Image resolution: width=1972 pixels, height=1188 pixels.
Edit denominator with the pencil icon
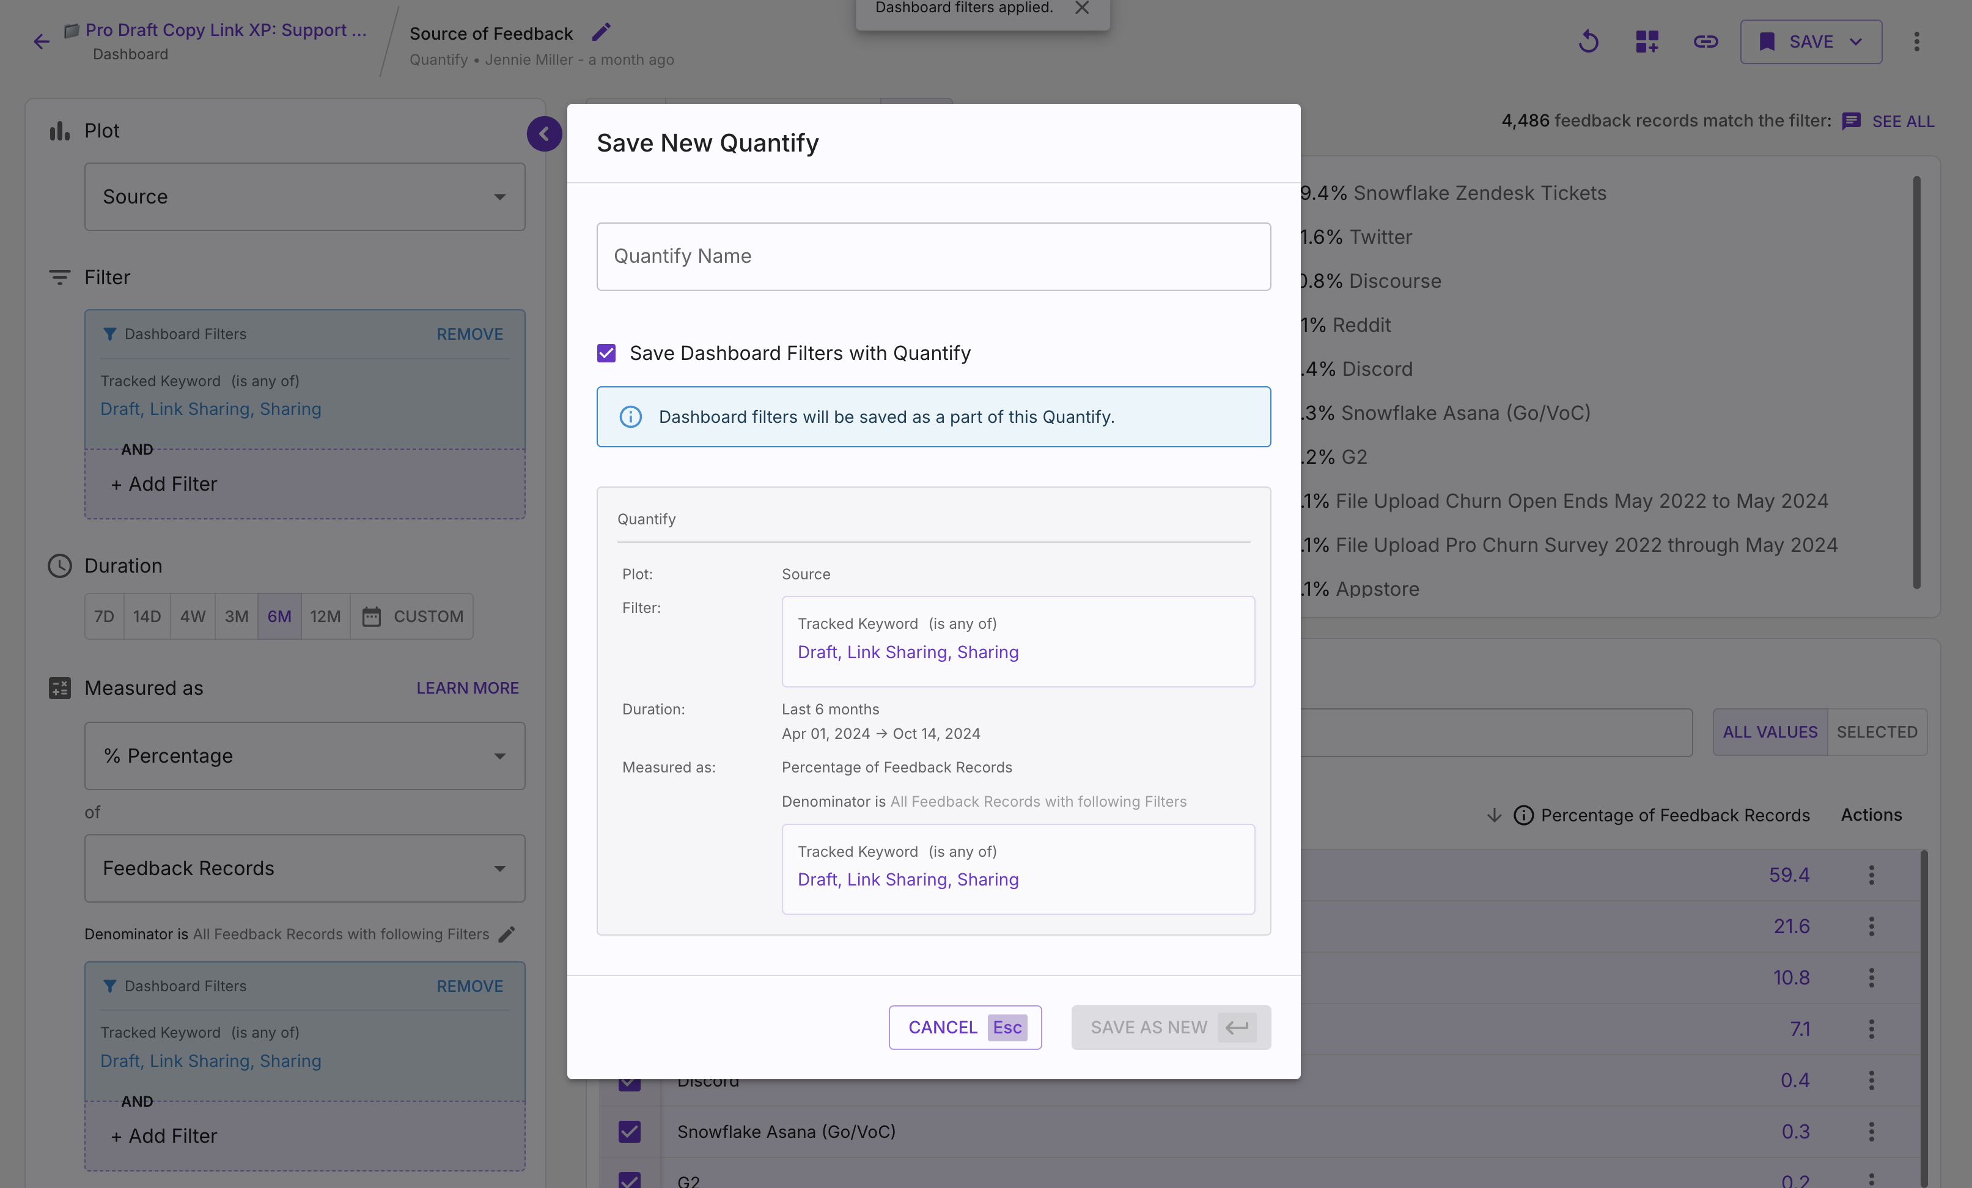point(507,934)
